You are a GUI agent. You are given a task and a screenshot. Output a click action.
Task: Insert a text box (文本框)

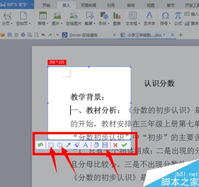pyautogui.click(x=133, y=18)
